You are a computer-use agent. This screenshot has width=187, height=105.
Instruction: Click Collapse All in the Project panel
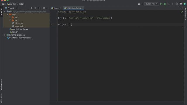pyautogui.click(x=39, y=8)
